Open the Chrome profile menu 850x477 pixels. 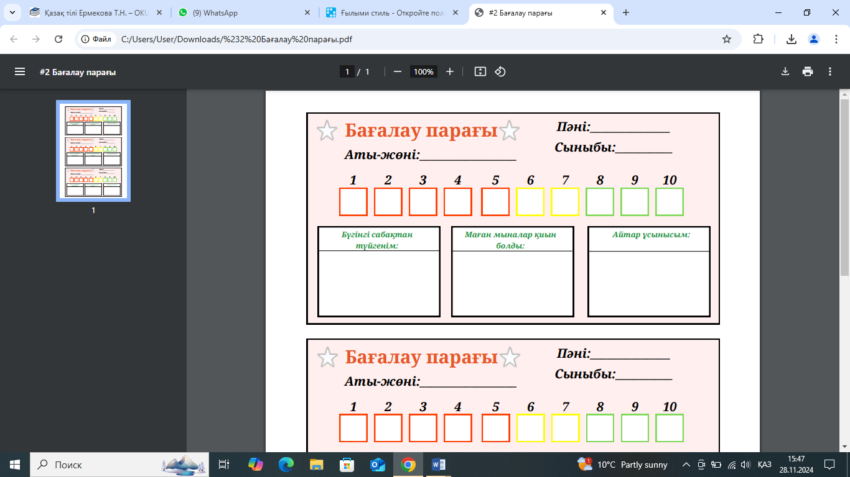[x=814, y=39]
